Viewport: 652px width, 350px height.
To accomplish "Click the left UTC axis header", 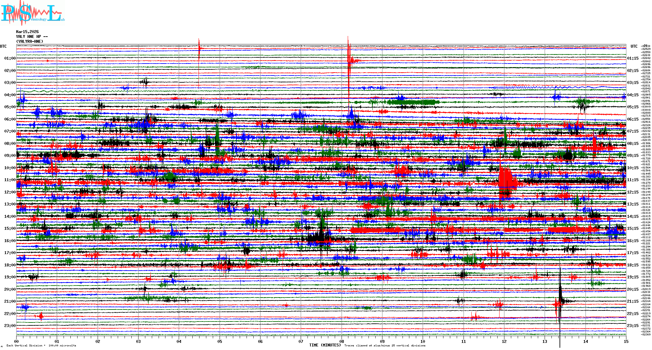I will point(3,46).
